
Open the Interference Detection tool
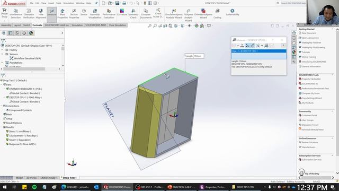[15, 14]
